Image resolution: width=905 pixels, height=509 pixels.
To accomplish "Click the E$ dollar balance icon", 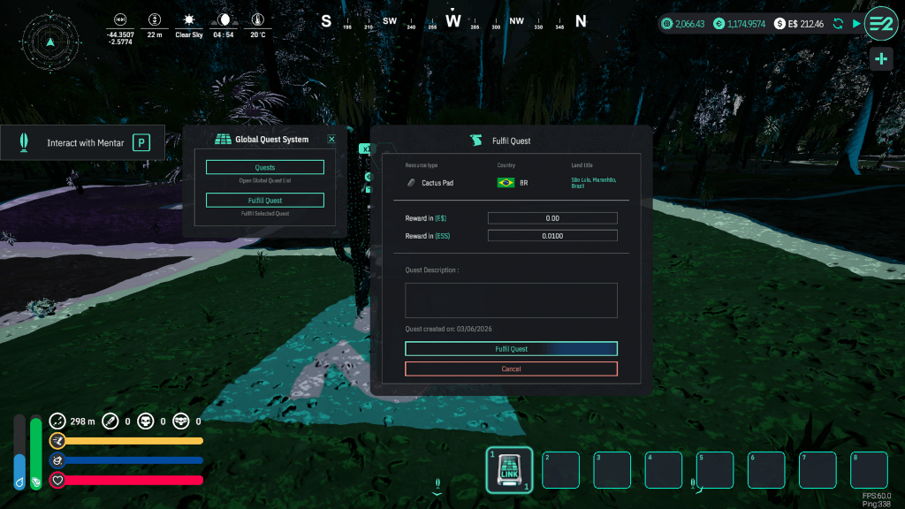I will [780, 24].
